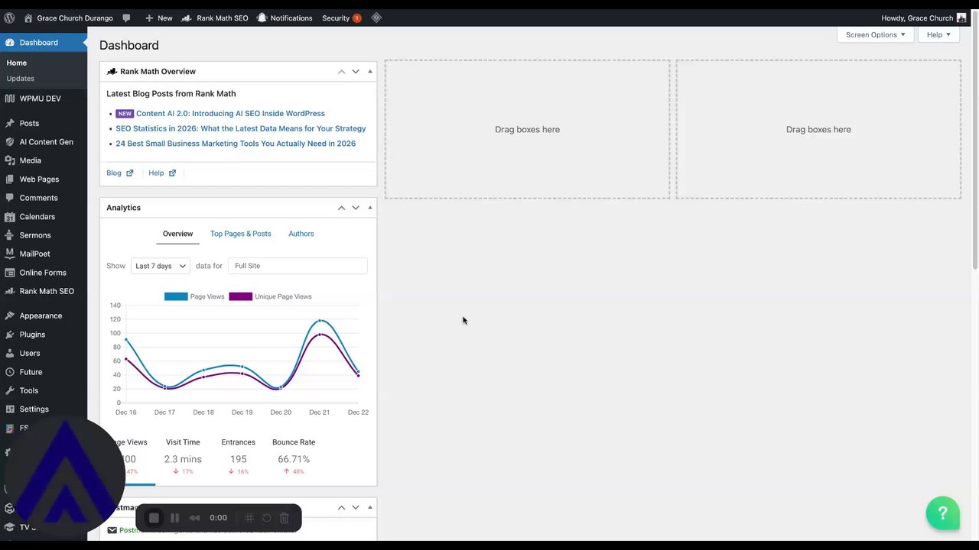Click the Bounce Rate 66.71% value
The height and width of the screenshot is (550, 979).
point(294,459)
